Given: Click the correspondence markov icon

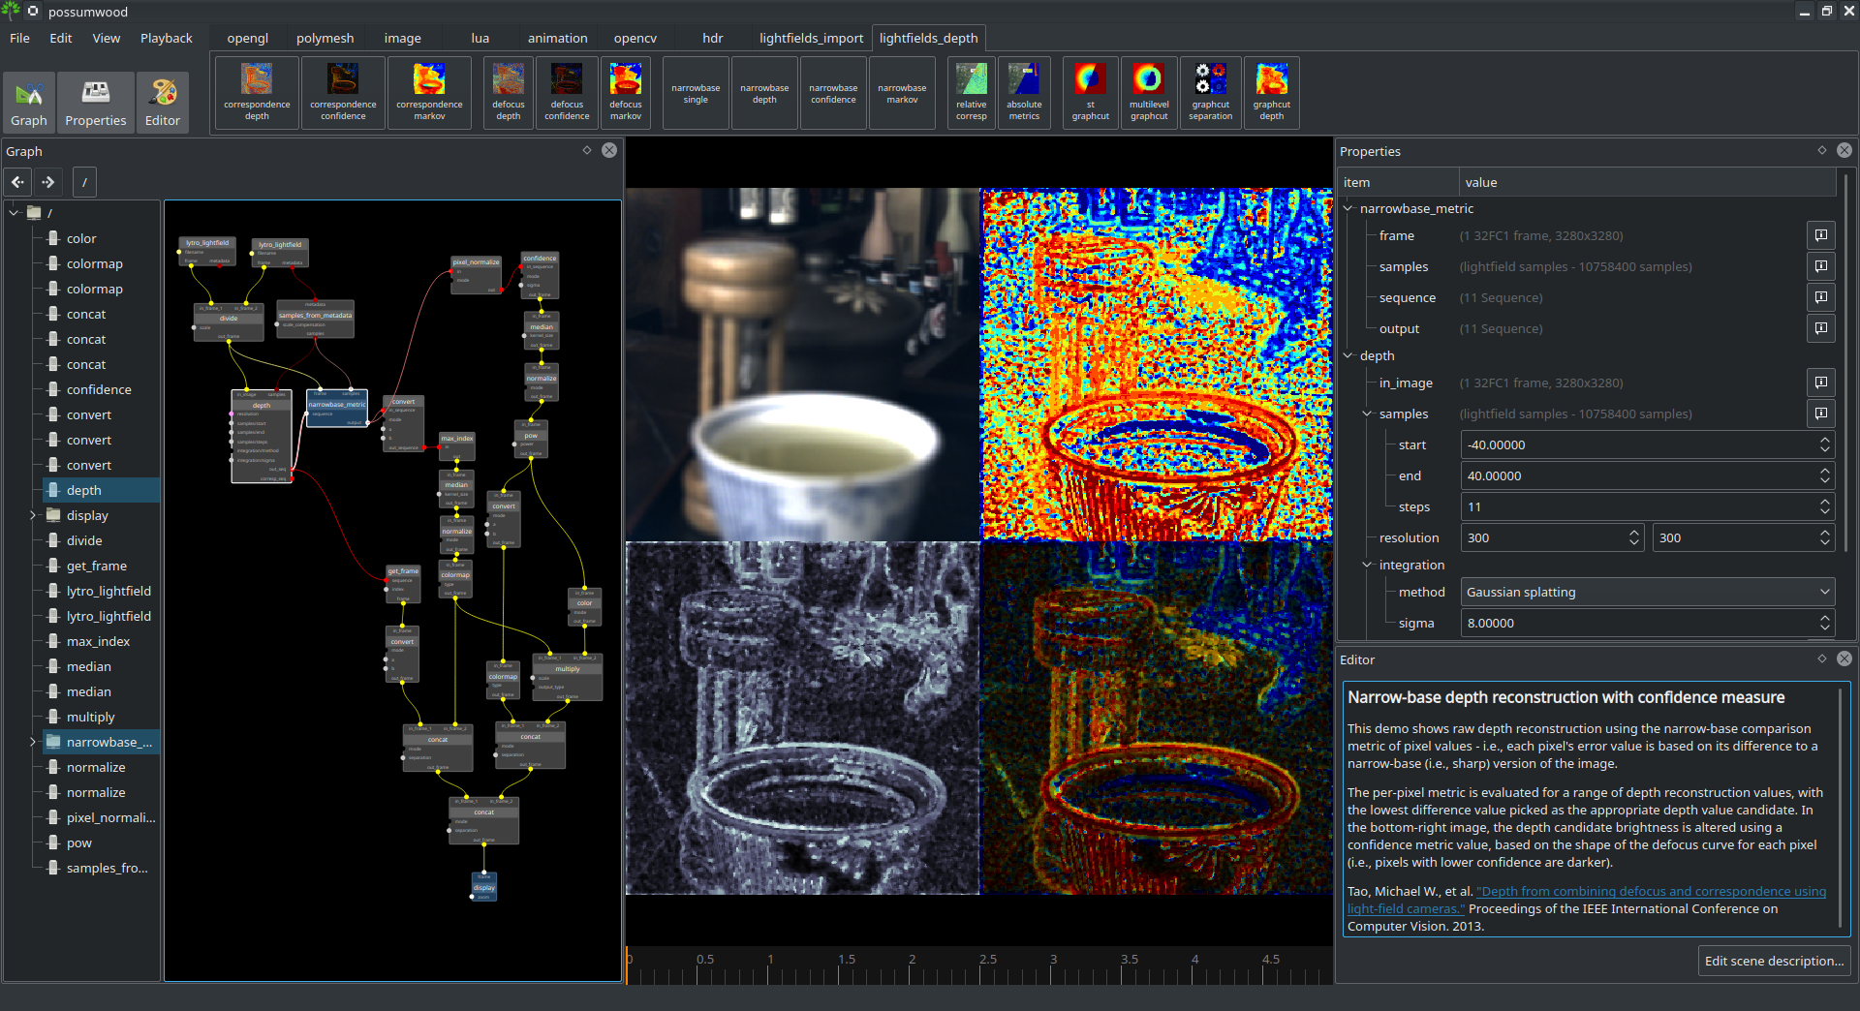Looking at the screenshot, I should [x=429, y=92].
